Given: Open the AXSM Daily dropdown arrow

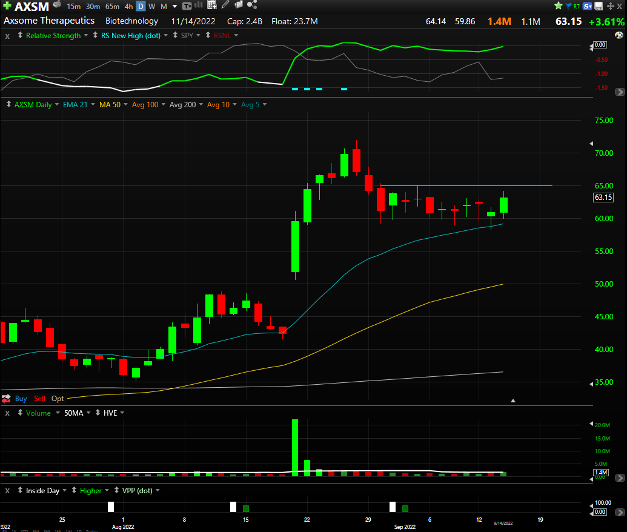Looking at the screenshot, I should [x=57, y=105].
